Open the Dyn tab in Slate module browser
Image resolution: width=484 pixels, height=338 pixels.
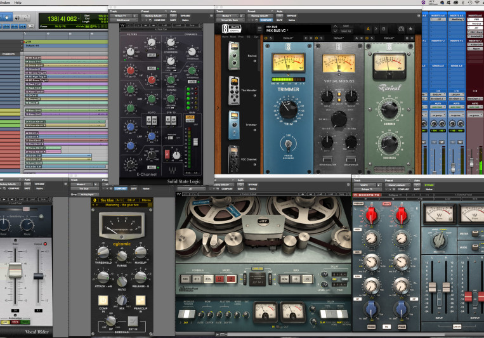pos(256,37)
